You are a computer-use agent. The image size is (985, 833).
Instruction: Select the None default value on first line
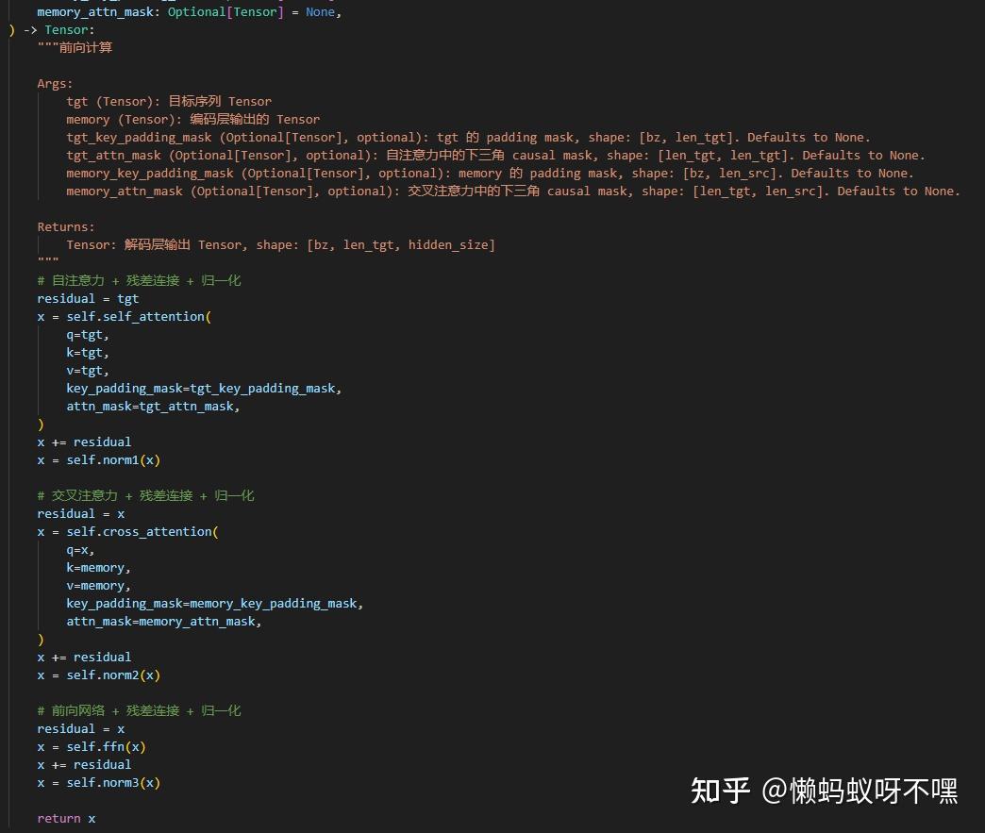pos(320,11)
